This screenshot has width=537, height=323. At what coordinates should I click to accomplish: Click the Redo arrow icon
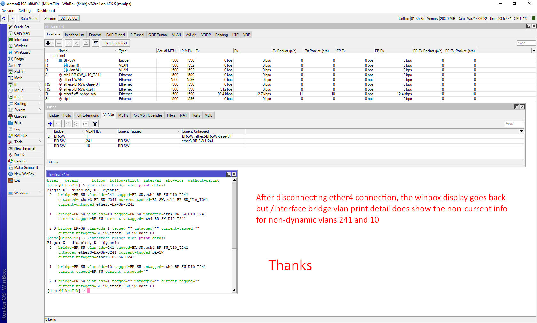12,19
